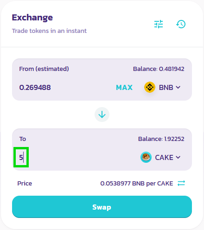
Task: Open the recent transactions history icon
Action: (181, 24)
